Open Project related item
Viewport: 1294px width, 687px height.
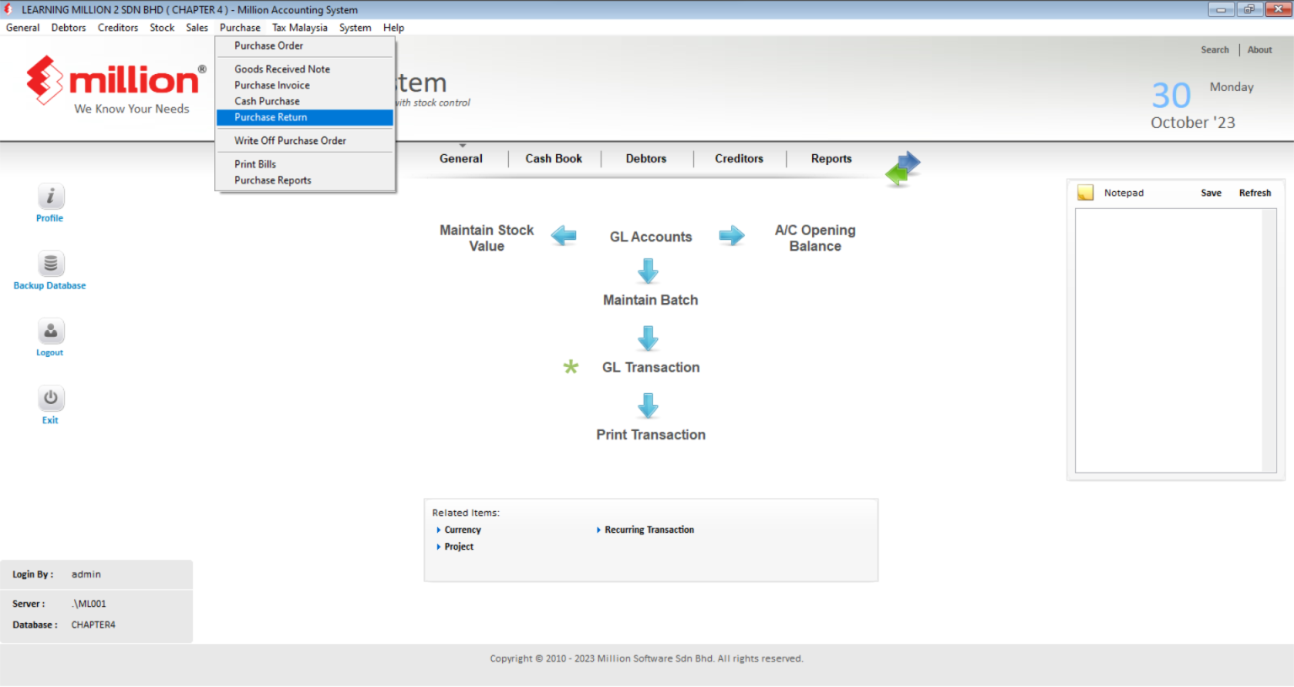pos(459,546)
